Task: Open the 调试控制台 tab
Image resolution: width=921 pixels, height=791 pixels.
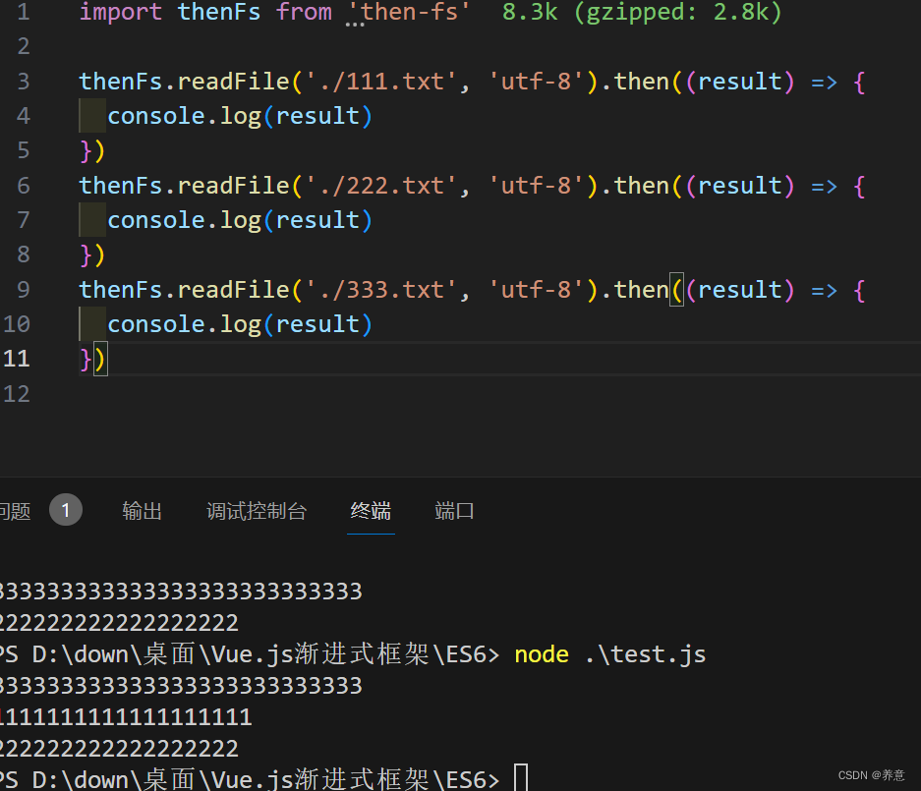Action: click(257, 510)
